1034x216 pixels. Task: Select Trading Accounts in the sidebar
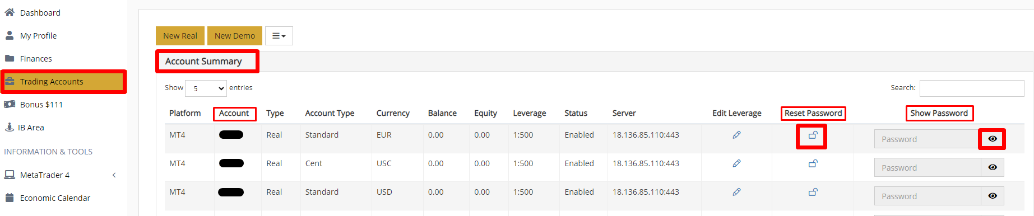63,82
